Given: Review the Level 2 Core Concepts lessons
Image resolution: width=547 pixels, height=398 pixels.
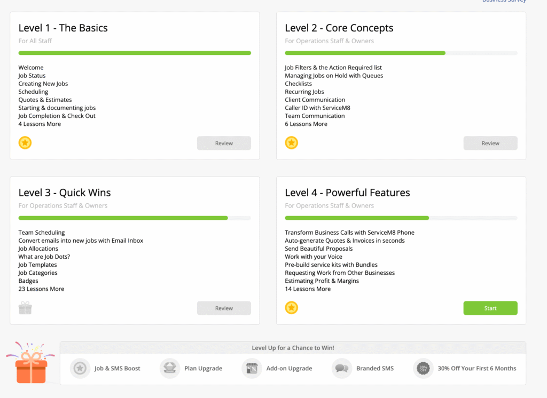Looking at the screenshot, I should pos(490,143).
